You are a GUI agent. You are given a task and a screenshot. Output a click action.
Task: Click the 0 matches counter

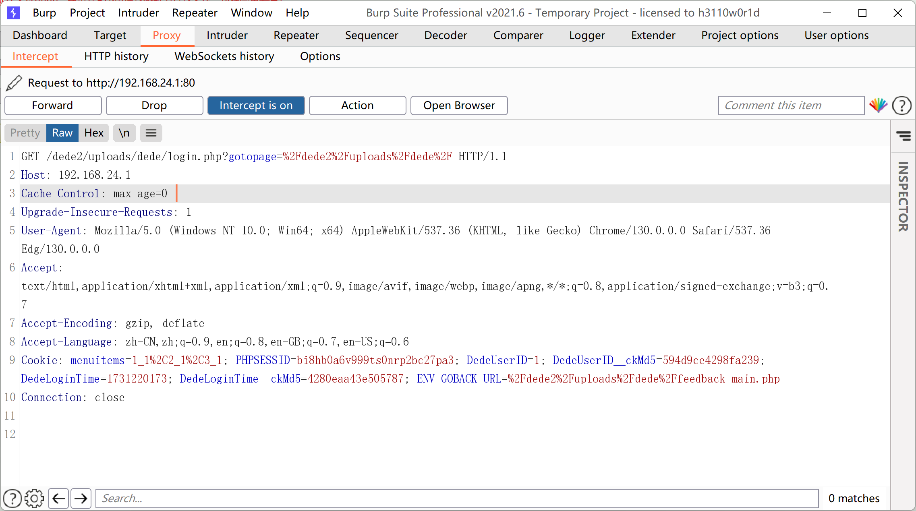(x=854, y=499)
